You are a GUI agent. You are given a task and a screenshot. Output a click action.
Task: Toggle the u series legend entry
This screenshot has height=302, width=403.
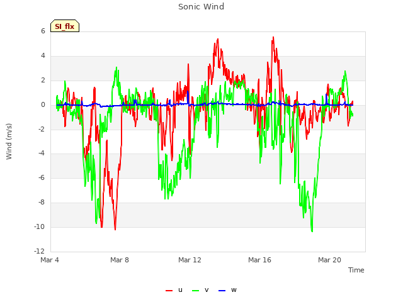174,290
